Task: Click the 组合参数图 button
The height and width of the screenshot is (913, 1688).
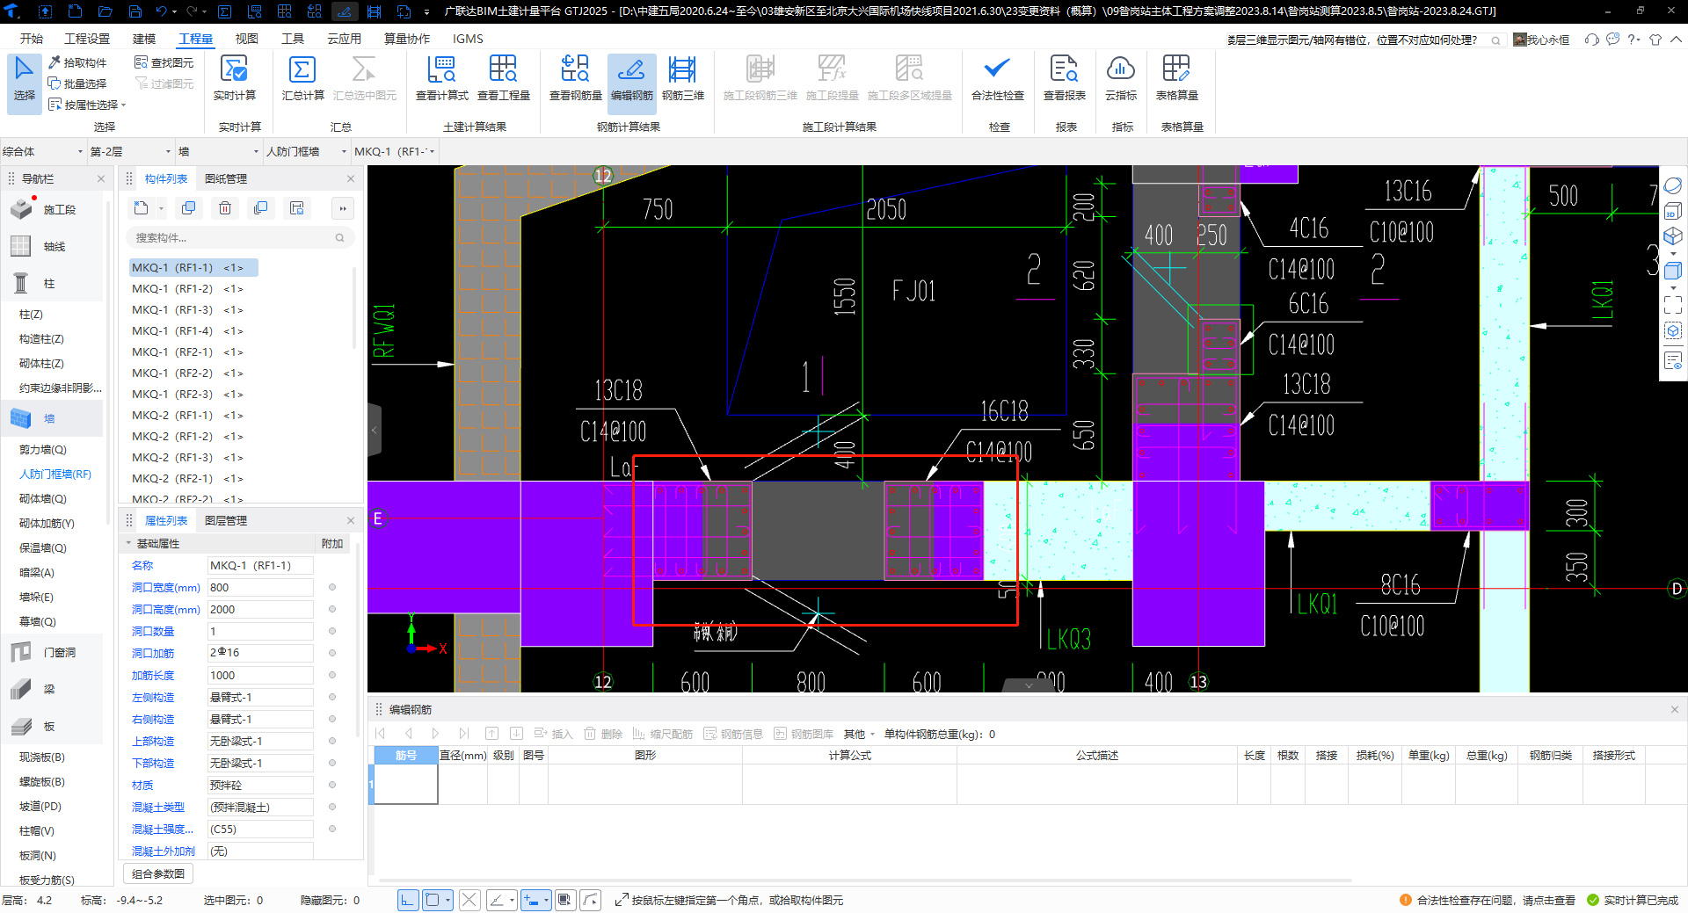Action: pyautogui.click(x=158, y=873)
